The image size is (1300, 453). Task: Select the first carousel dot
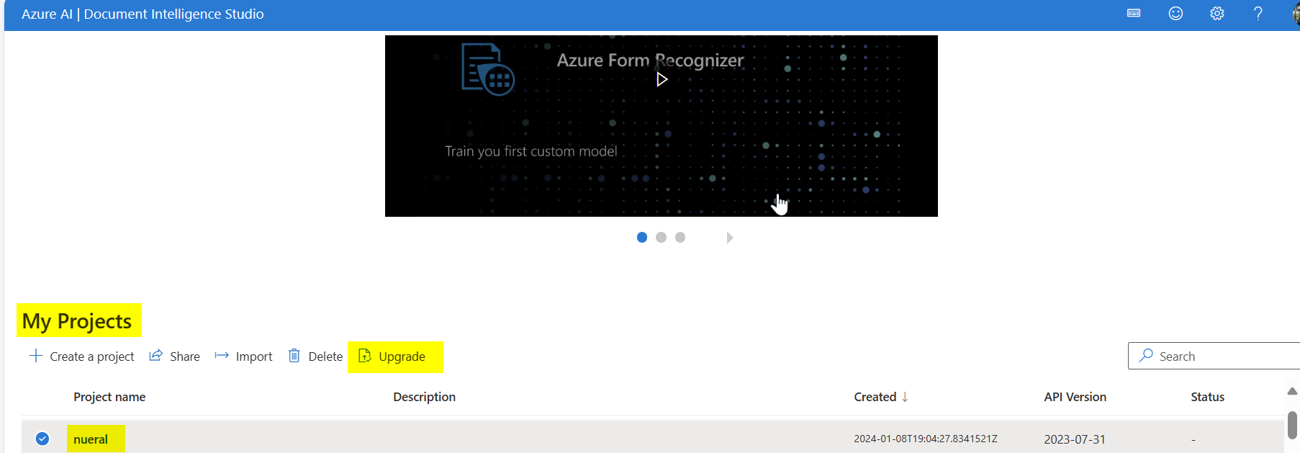click(642, 237)
